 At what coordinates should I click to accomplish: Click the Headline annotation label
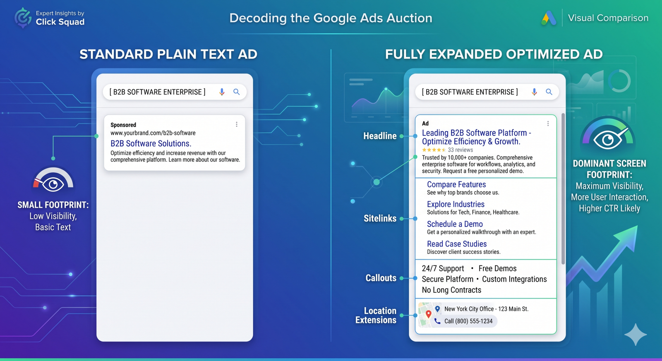[x=380, y=136]
